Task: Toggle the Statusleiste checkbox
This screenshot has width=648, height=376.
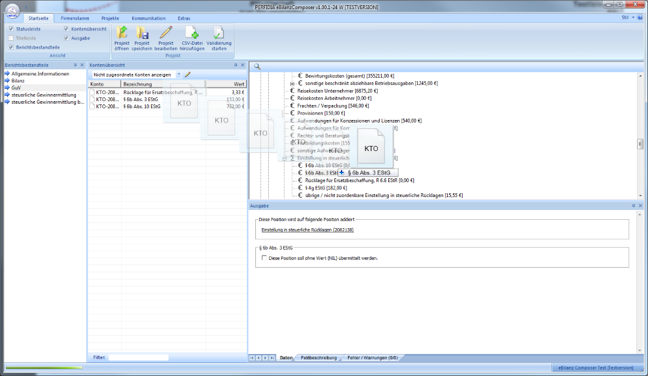Action: pyautogui.click(x=11, y=29)
